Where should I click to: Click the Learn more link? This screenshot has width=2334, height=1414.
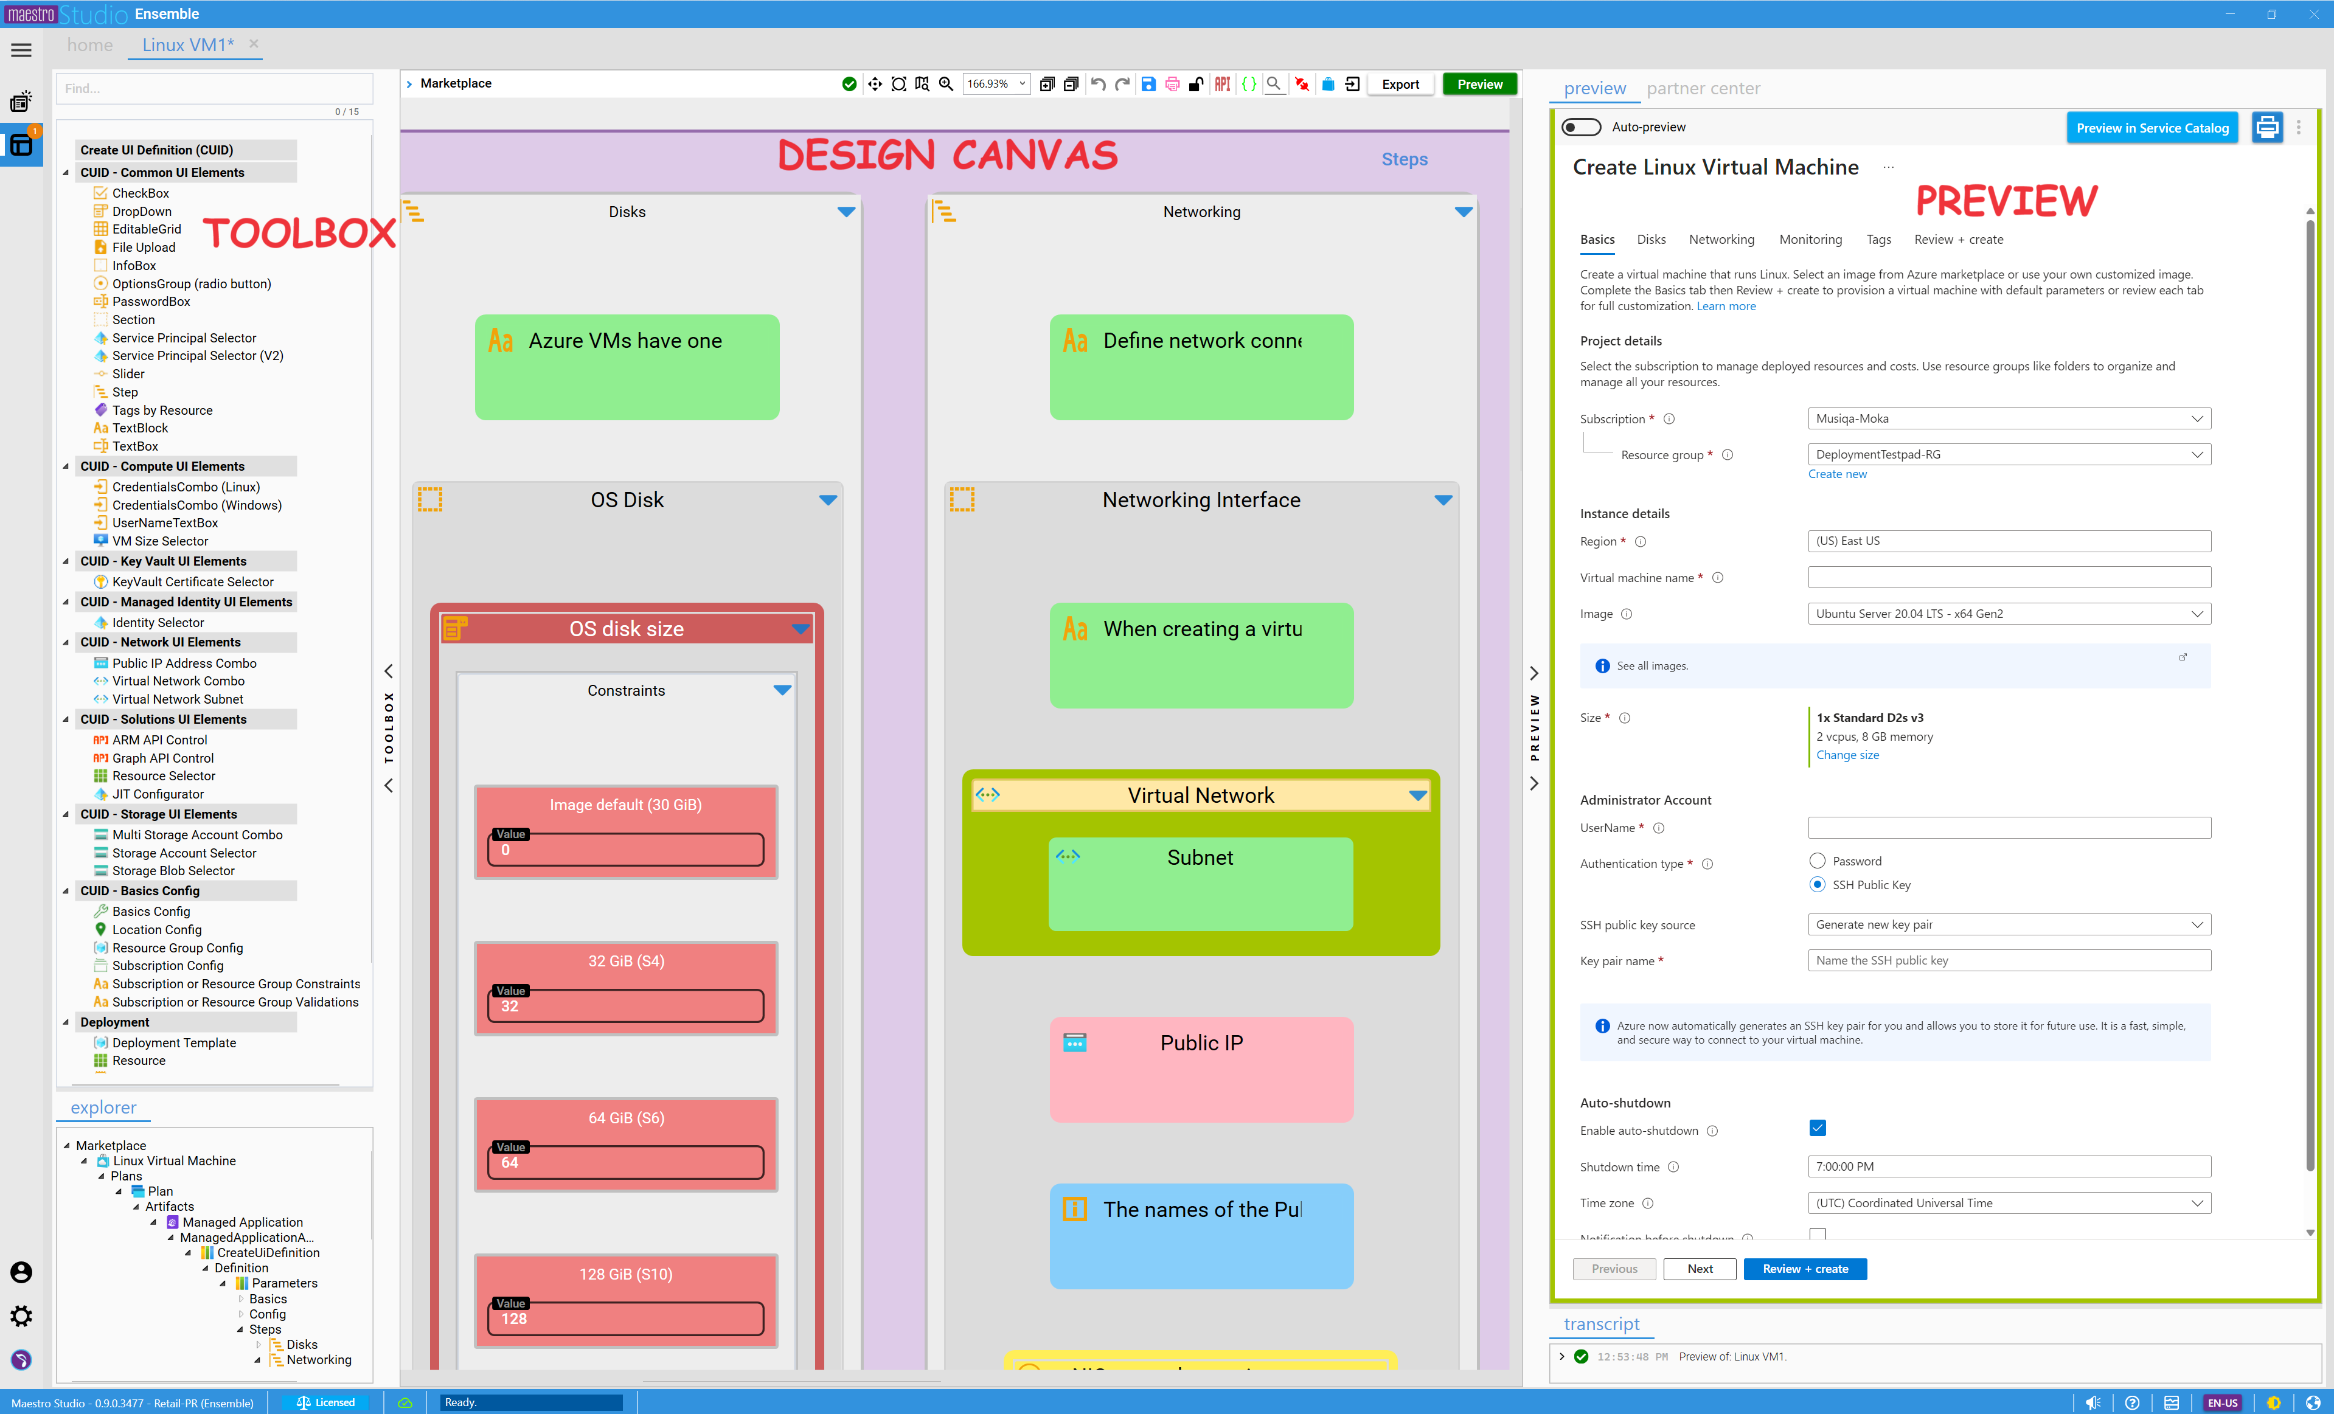coord(1726,306)
